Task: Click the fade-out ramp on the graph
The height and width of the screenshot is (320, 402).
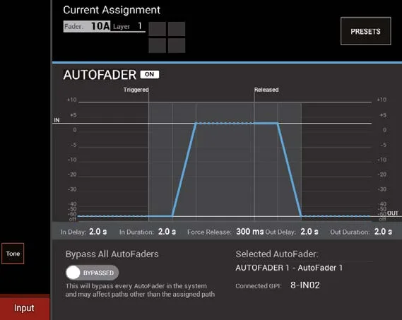Action: (x=290, y=170)
